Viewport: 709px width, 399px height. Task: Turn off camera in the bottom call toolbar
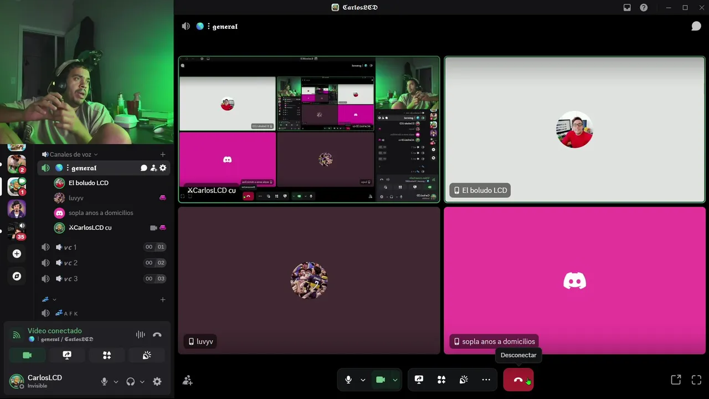click(381, 380)
